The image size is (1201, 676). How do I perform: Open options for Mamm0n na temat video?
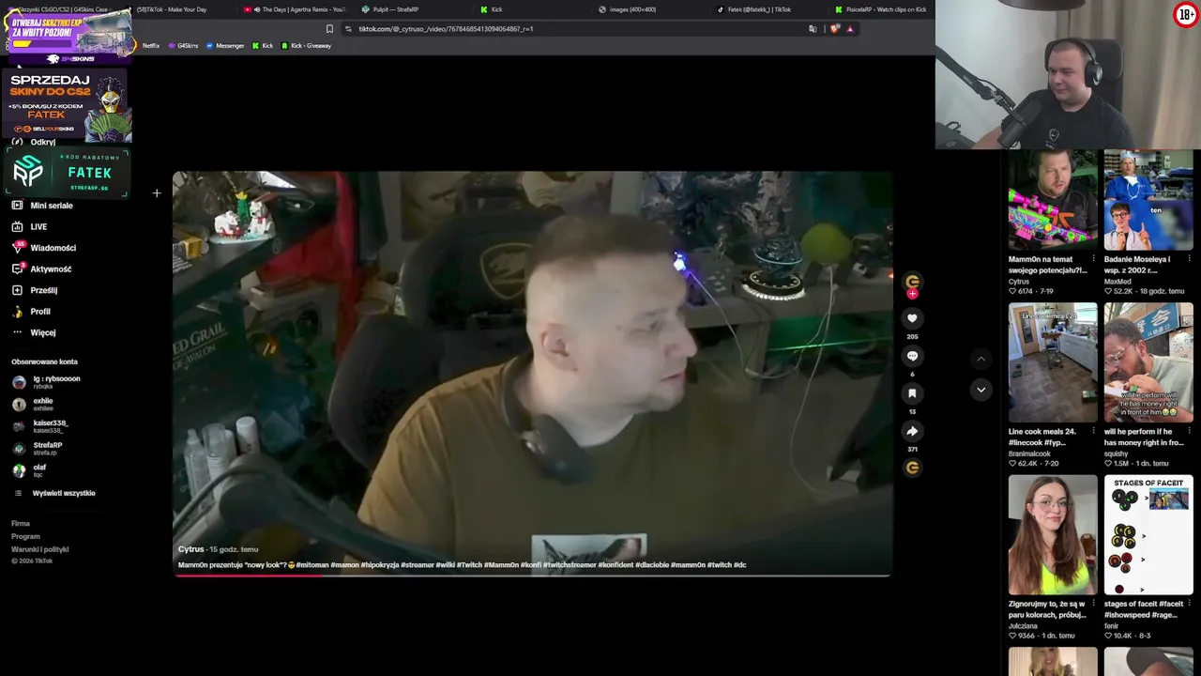1094,259
